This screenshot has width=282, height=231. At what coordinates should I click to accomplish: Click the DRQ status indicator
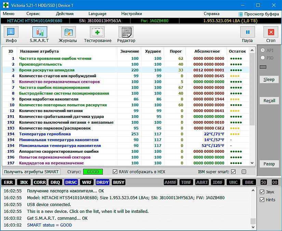point(55,182)
